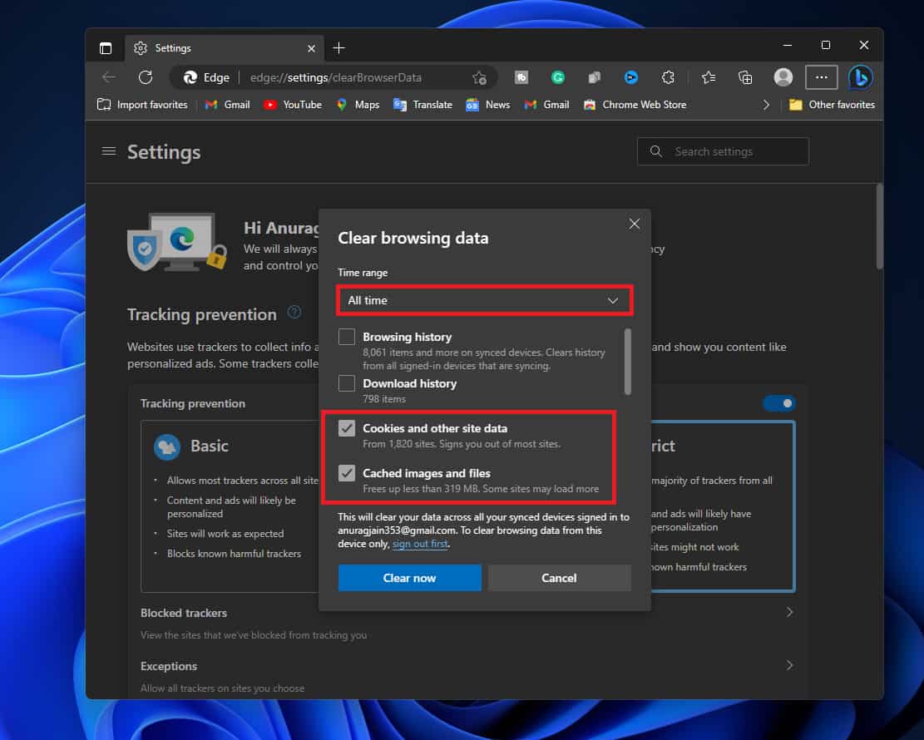924x740 pixels.
Task: Click the profile avatar icon
Action: [783, 77]
